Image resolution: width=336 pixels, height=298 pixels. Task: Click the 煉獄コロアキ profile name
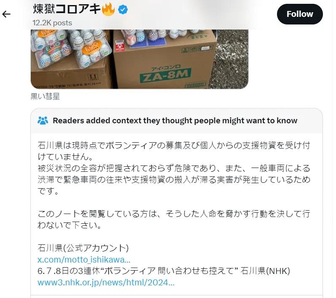(67, 9)
